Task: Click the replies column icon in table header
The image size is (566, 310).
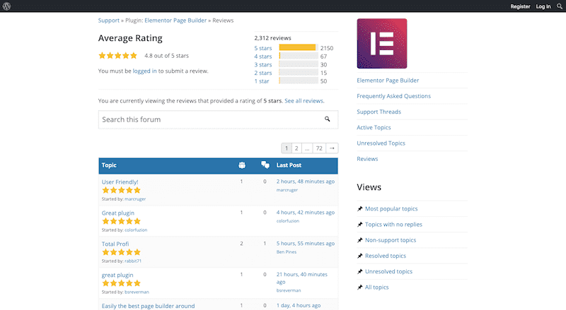Action: click(x=265, y=165)
